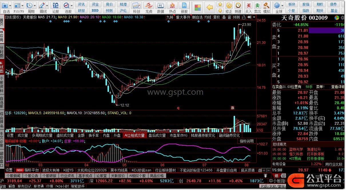Click the 卖出 sell icon
The height and width of the screenshot is (190, 346).
click(258, 5)
